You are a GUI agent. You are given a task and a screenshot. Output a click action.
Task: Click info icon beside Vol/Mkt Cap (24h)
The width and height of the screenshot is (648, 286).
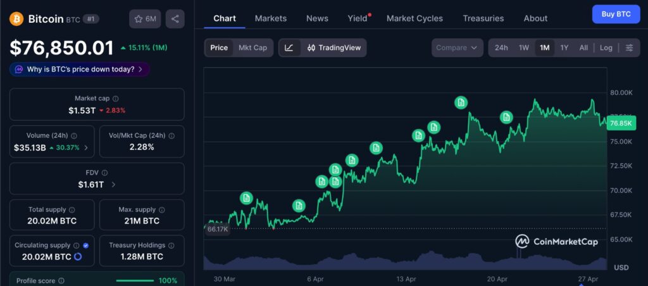171,135
